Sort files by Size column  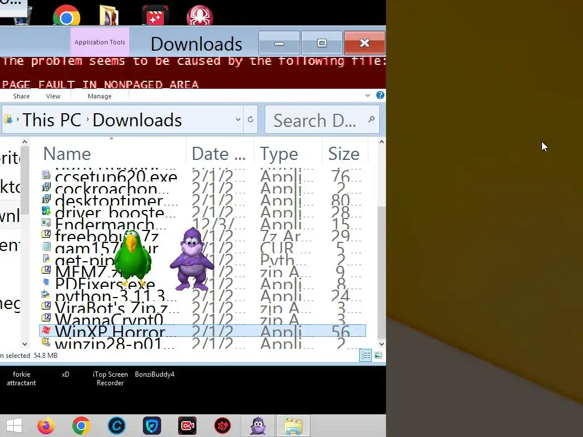[x=345, y=153]
